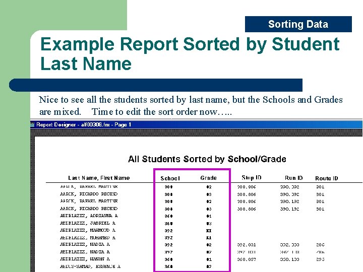Click the name cell for ADDIANNA A
The height and width of the screenshot is (272, 363).
89,216
